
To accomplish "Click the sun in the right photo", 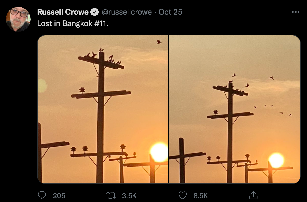I will 276,160.
